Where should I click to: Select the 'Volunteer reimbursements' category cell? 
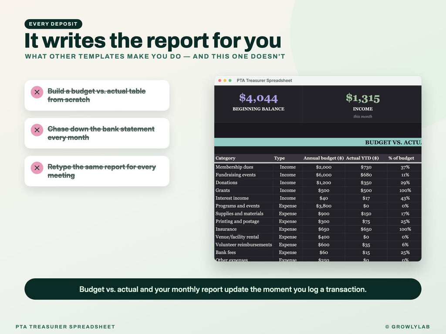(x=243, y=244)
